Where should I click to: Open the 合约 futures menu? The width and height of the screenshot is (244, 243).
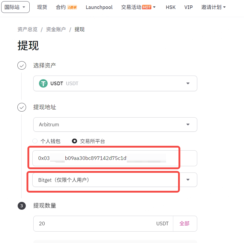point(61,7)
